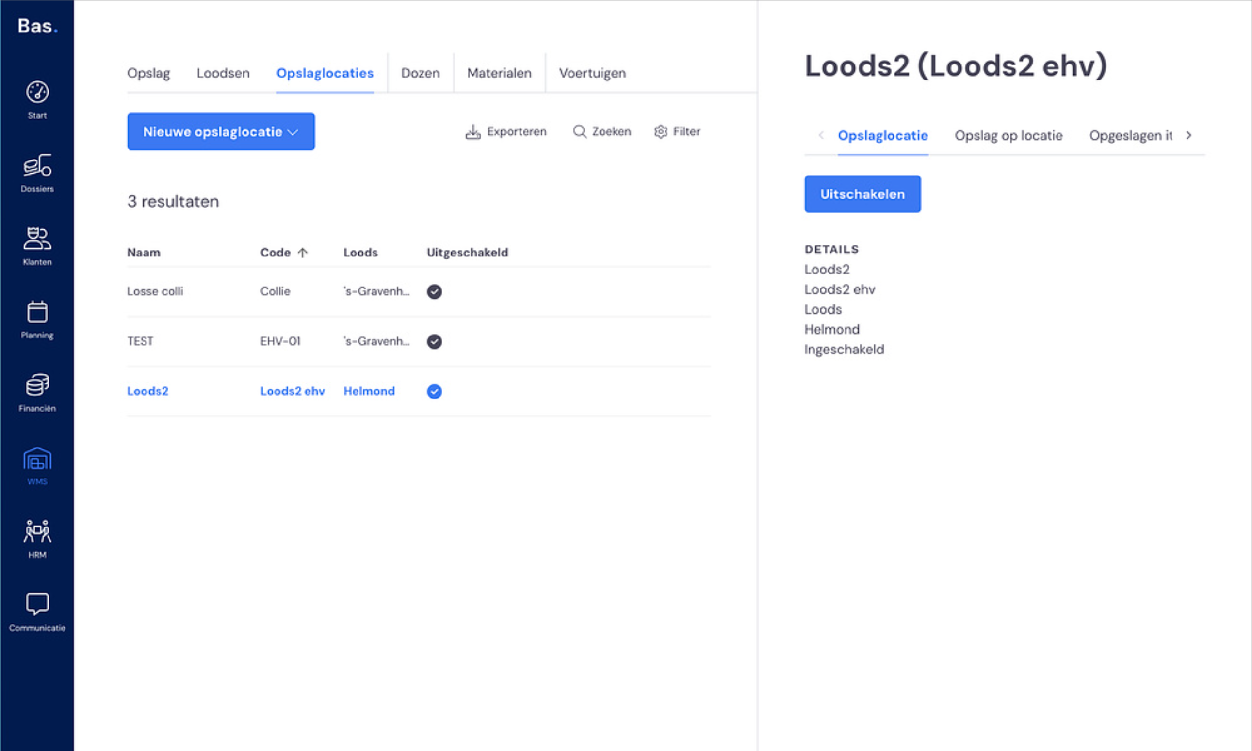The image size is (1252, 751).
Task: Click the Exporteren download icon
Action: point(473,131)
